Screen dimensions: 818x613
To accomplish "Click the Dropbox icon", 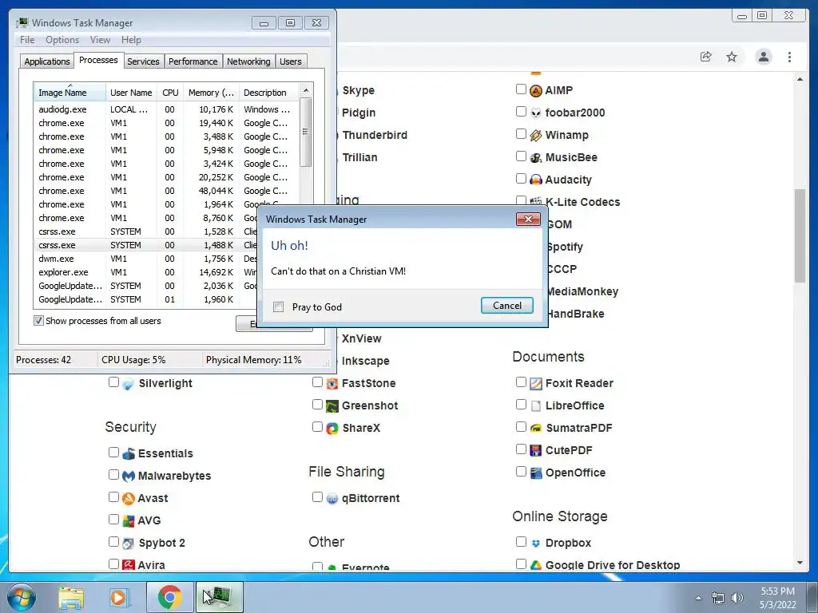I will [x=536, y=543].
